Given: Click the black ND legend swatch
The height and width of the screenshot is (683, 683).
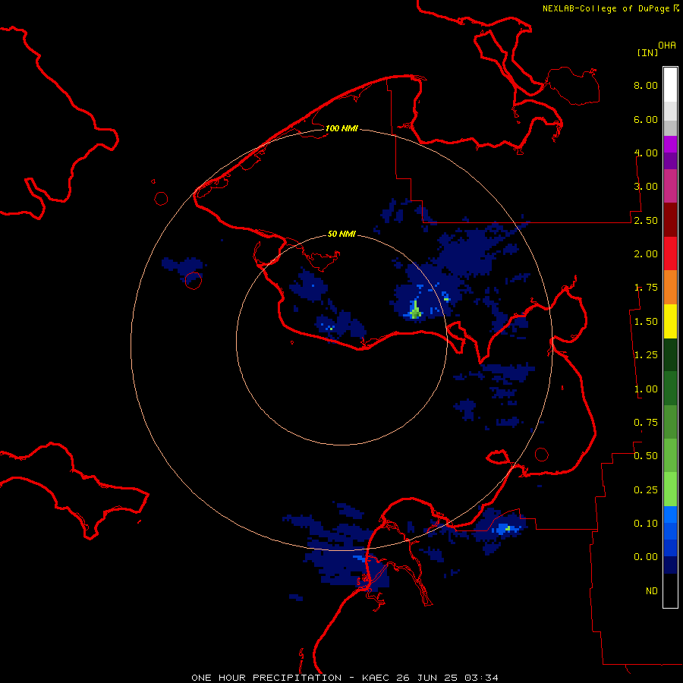Looking at the screenshot, I should point(670,590).
